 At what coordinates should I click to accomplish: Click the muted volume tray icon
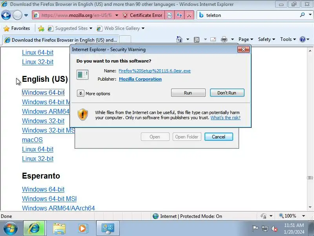pyautogui.click(x=274, y=229)
